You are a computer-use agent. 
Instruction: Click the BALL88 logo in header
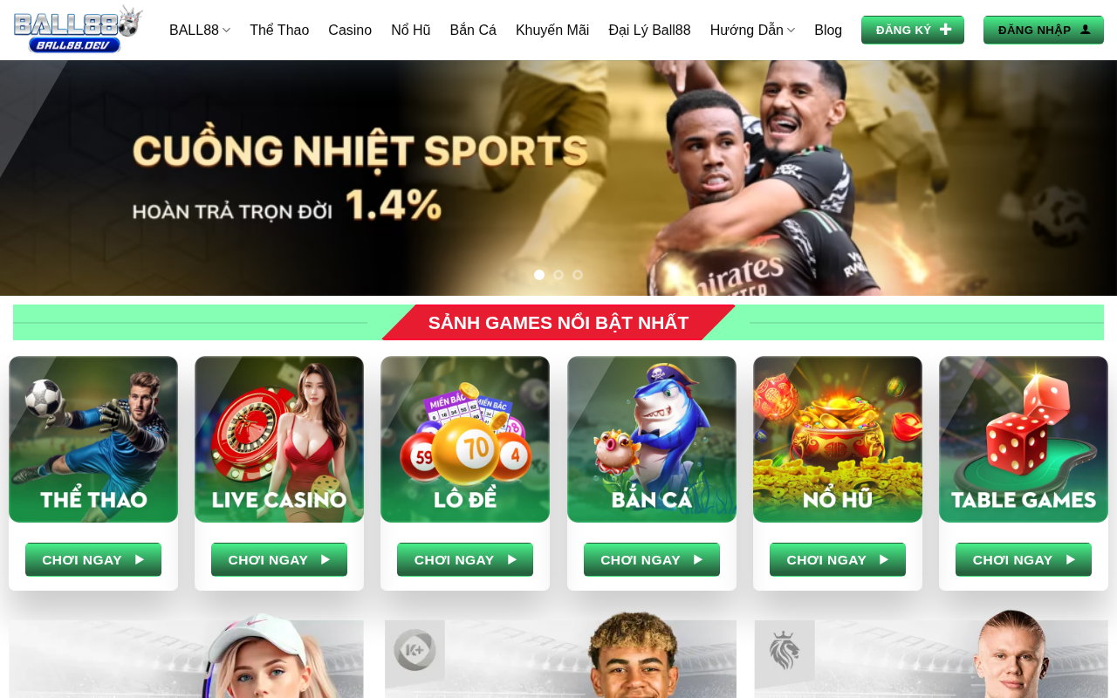78,30
